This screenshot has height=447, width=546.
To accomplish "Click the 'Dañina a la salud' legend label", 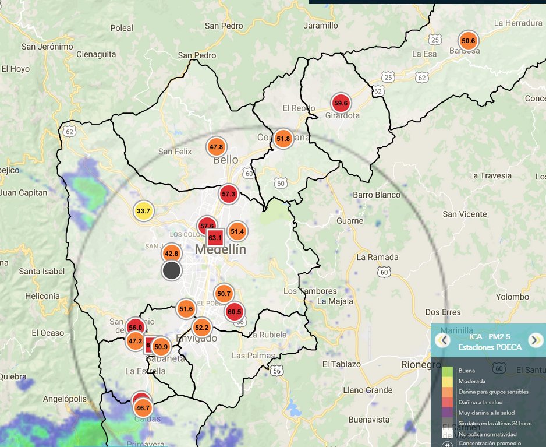I will 481,402.
